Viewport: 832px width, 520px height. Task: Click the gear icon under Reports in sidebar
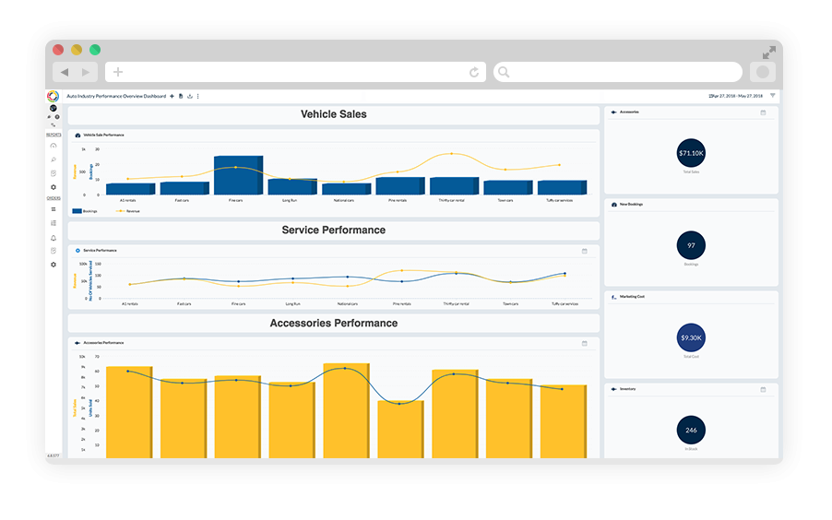click(53, 187)
